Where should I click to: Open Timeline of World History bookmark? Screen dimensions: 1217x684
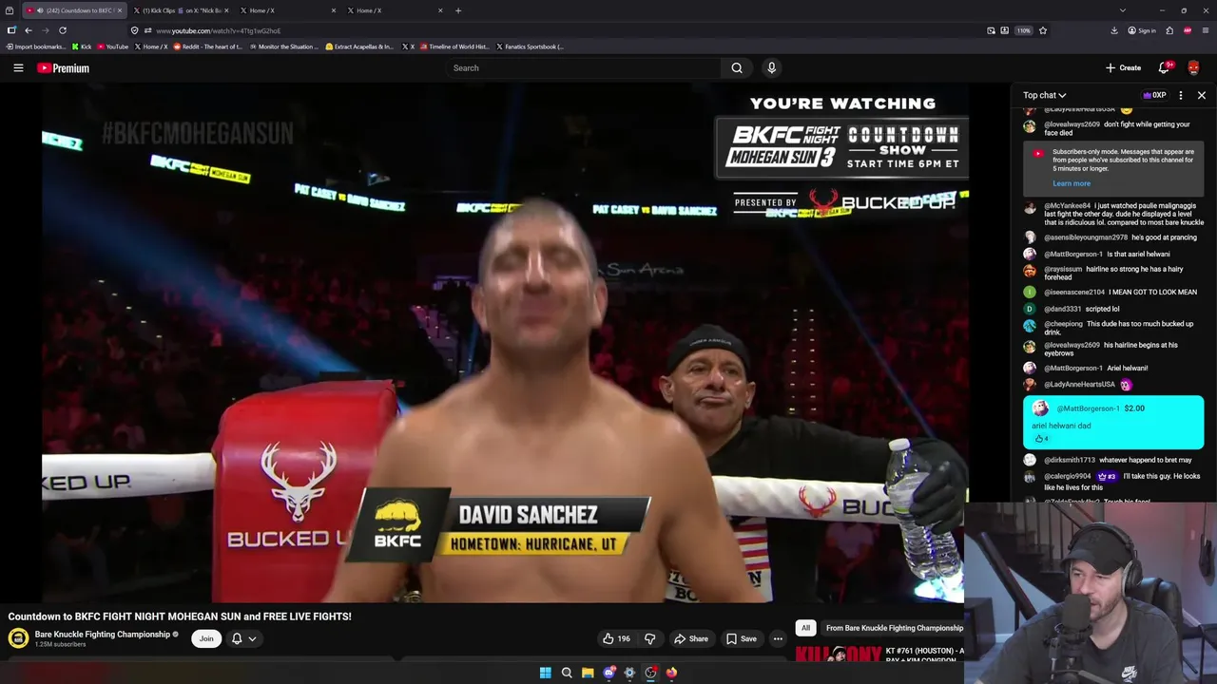[454, 47]
